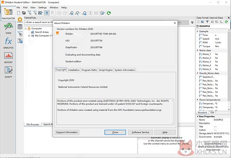Viewport: 231px width, 158px height.
Task: Switch to the Program Paths tab
Action: point(89,70)
